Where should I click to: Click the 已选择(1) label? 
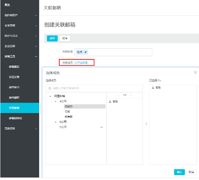tap(155, 81)
